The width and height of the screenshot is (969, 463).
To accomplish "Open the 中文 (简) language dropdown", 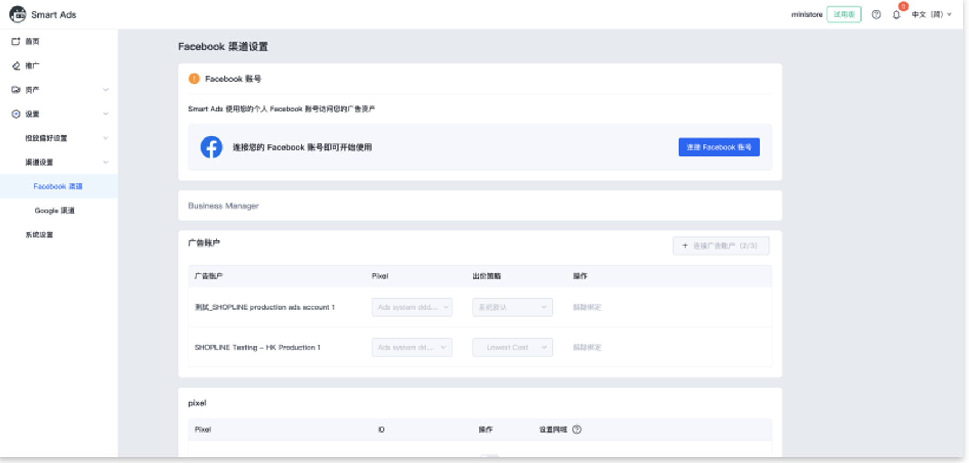I will (x=932, y=14).
